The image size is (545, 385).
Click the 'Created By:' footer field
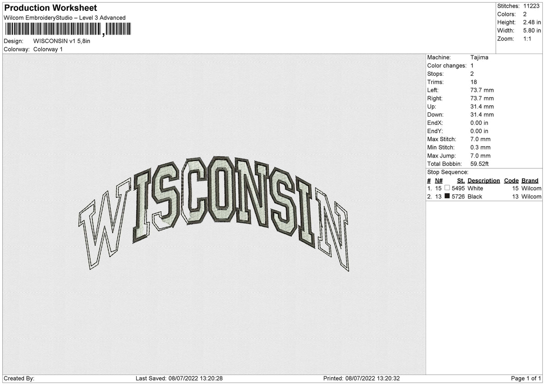coord(19,379)
